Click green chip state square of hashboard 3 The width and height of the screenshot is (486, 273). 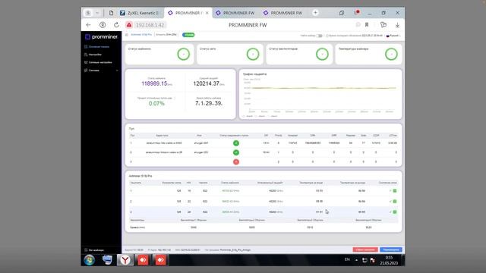click(395, 212)
